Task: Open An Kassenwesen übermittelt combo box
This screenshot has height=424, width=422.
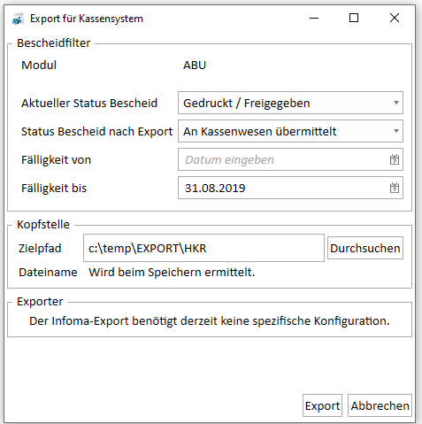Action: (x=290, y=131)
